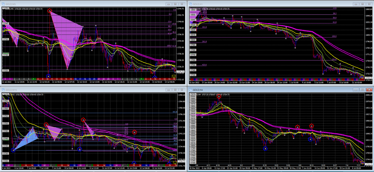
Task: Click the 1730 price label in M5 chart
Action: (5, 55)
